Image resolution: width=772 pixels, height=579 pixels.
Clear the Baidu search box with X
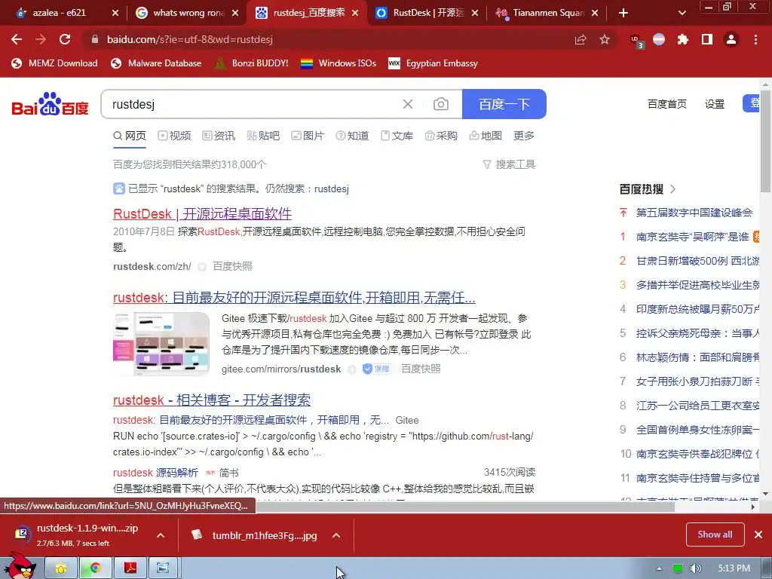[x=408, y=104]
